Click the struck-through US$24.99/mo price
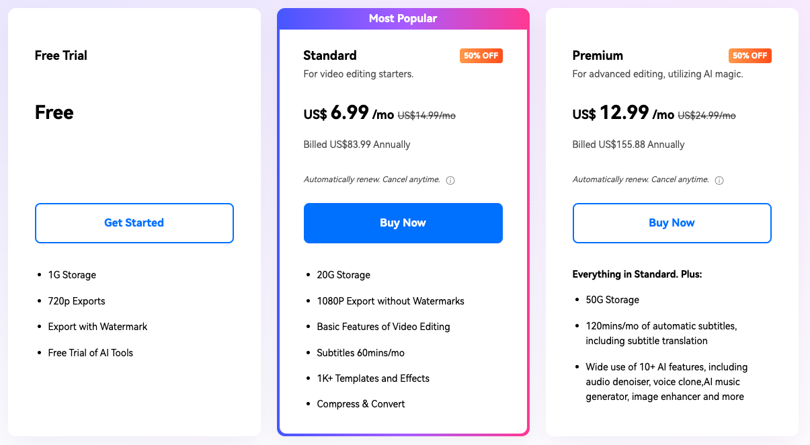The width and height of the screenshot is (810, 445). pyautogui.click(x=706, y=116)
